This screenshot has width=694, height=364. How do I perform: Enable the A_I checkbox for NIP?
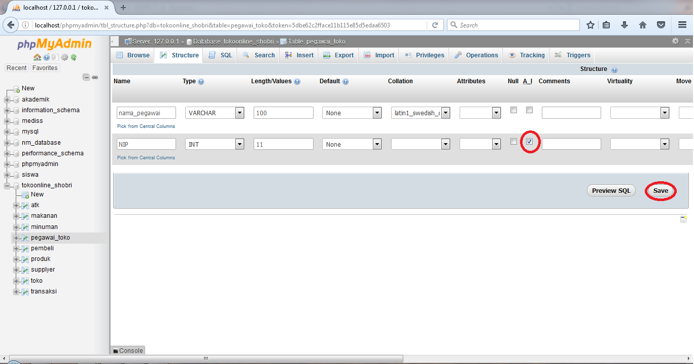pos(530,142)
